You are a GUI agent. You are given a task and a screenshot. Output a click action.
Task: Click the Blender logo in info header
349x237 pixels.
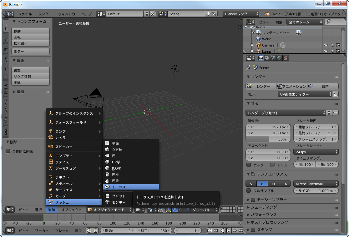[x=267, y=14]
